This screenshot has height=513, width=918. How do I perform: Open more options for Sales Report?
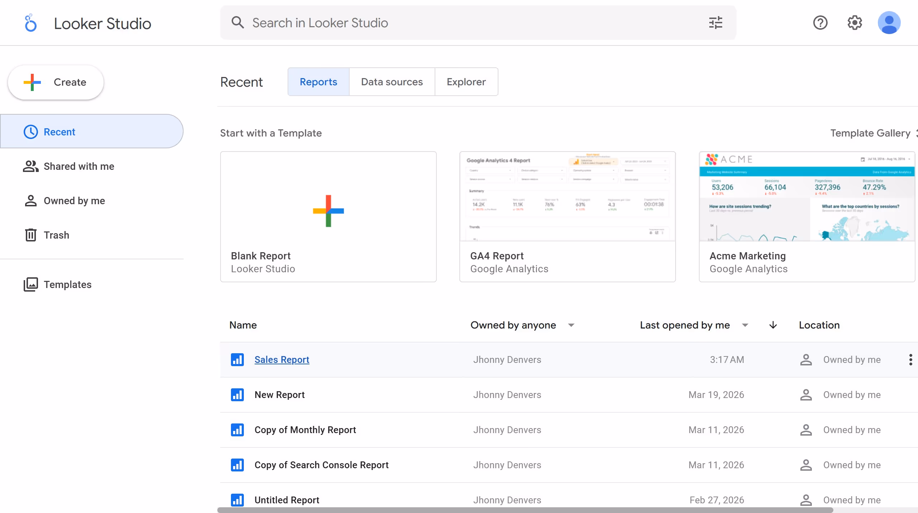point(910,360)
